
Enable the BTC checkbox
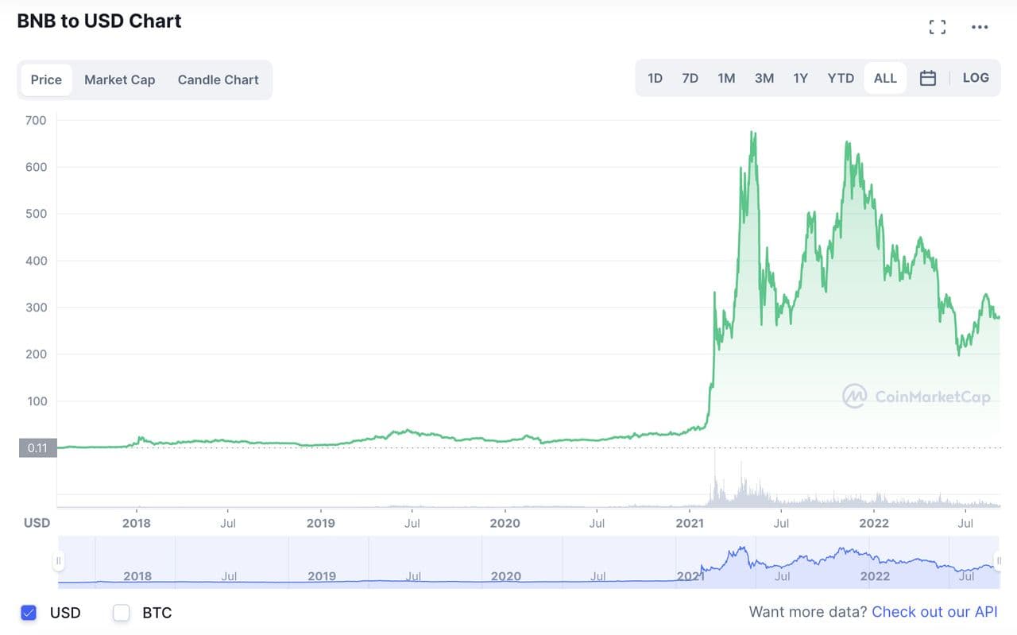coord(121,613)
